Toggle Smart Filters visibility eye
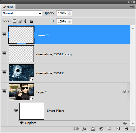Viewport: 136px width, 133px height. point(16,111)
